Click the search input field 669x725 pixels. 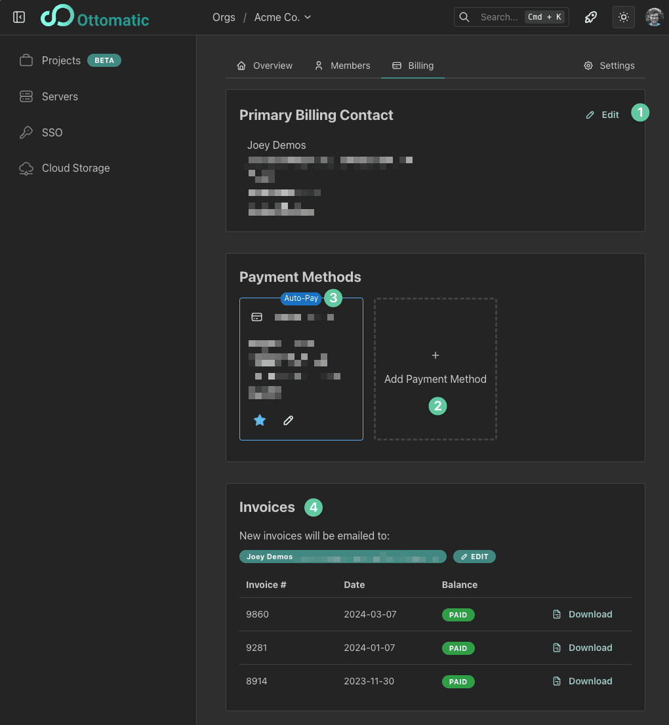click(x=498, y=17)
